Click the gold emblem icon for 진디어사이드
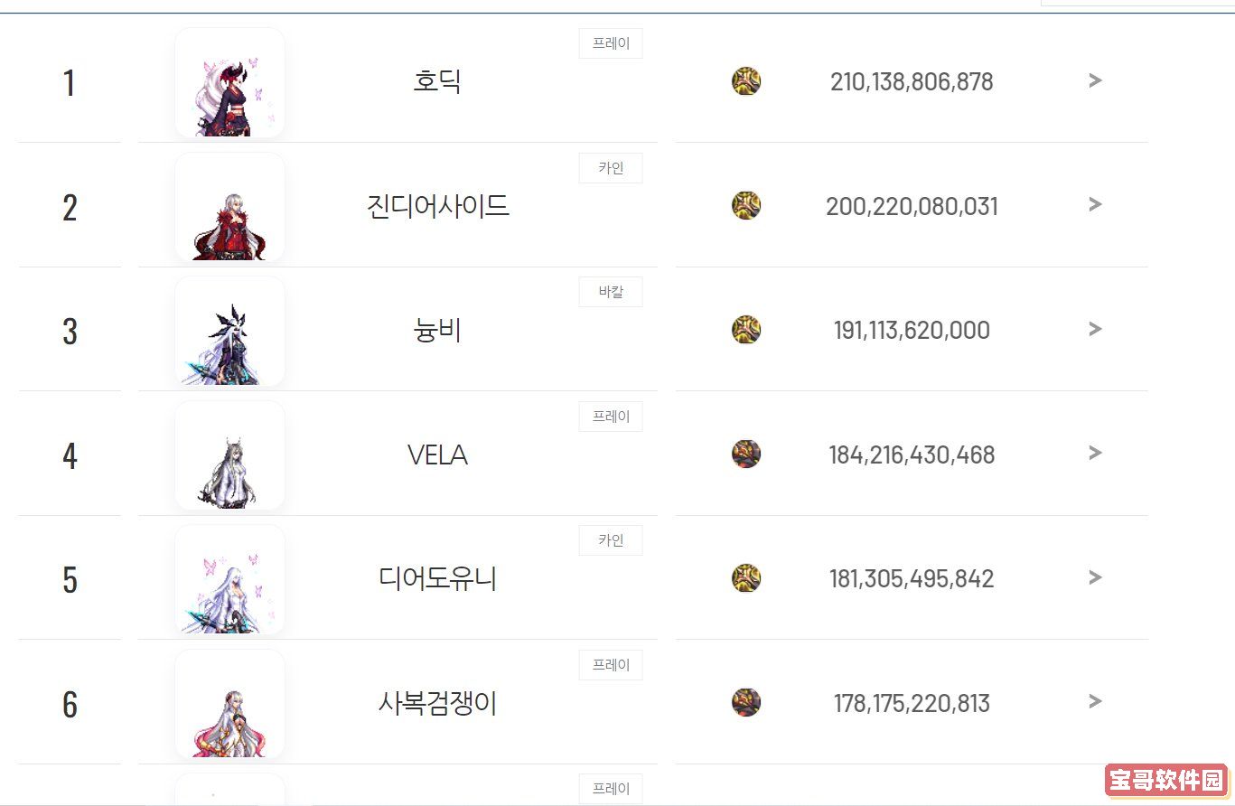Viewport: 1235px width, 806px height. click(x=746, y=205)
